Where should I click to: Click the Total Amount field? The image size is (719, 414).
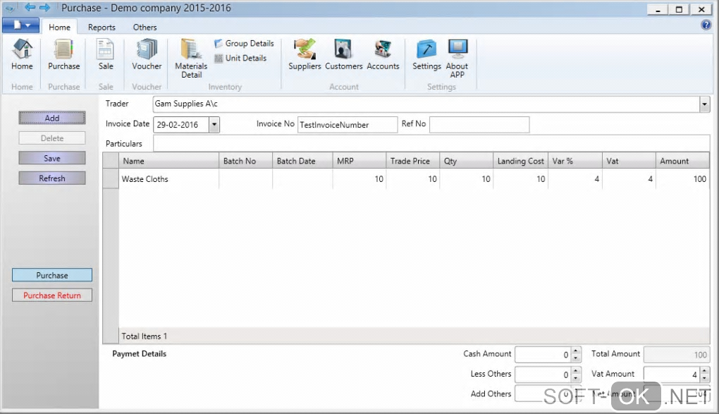pyautogui.click(x=677, y=354)
